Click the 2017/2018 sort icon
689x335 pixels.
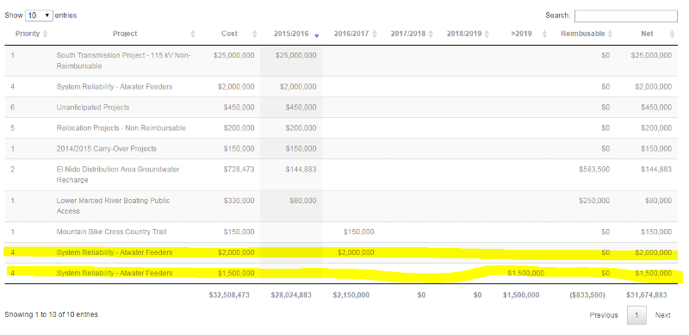click(x=431, y=34)
